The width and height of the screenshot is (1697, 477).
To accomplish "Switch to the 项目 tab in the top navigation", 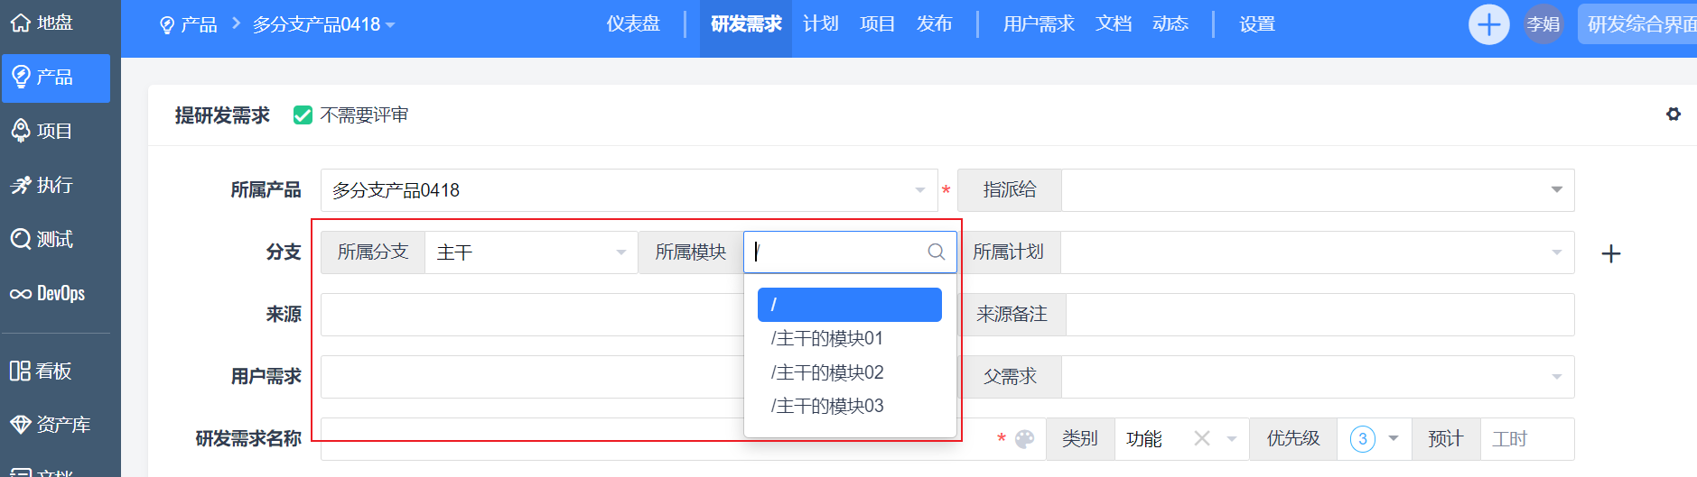I will [877, 24].
